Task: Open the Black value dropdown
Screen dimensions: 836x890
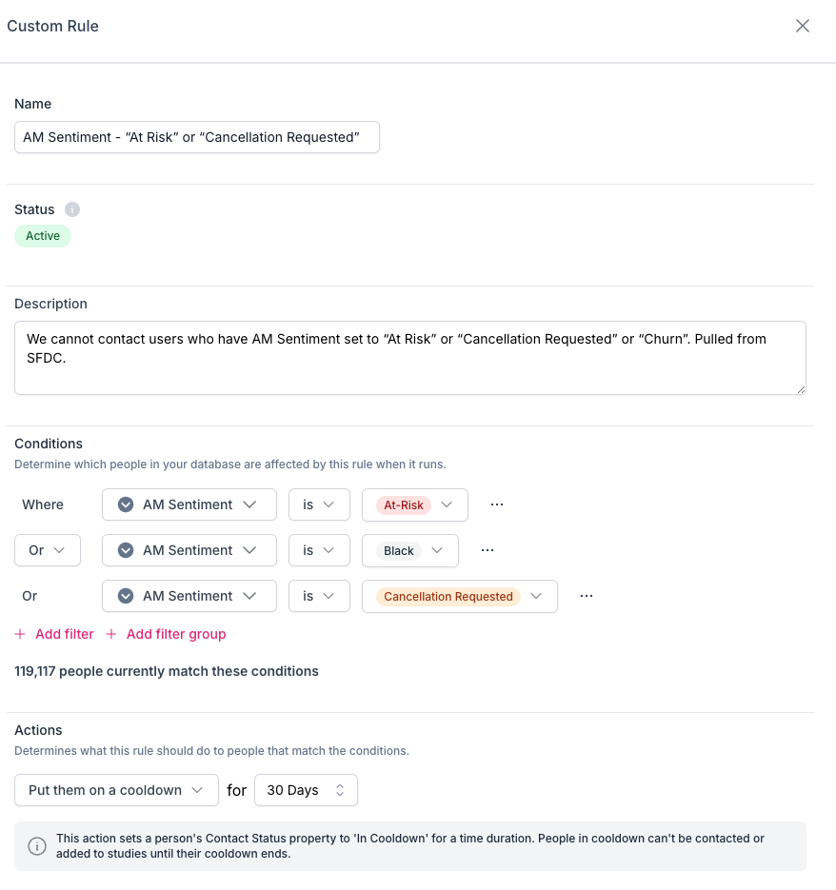Action: 409,550
